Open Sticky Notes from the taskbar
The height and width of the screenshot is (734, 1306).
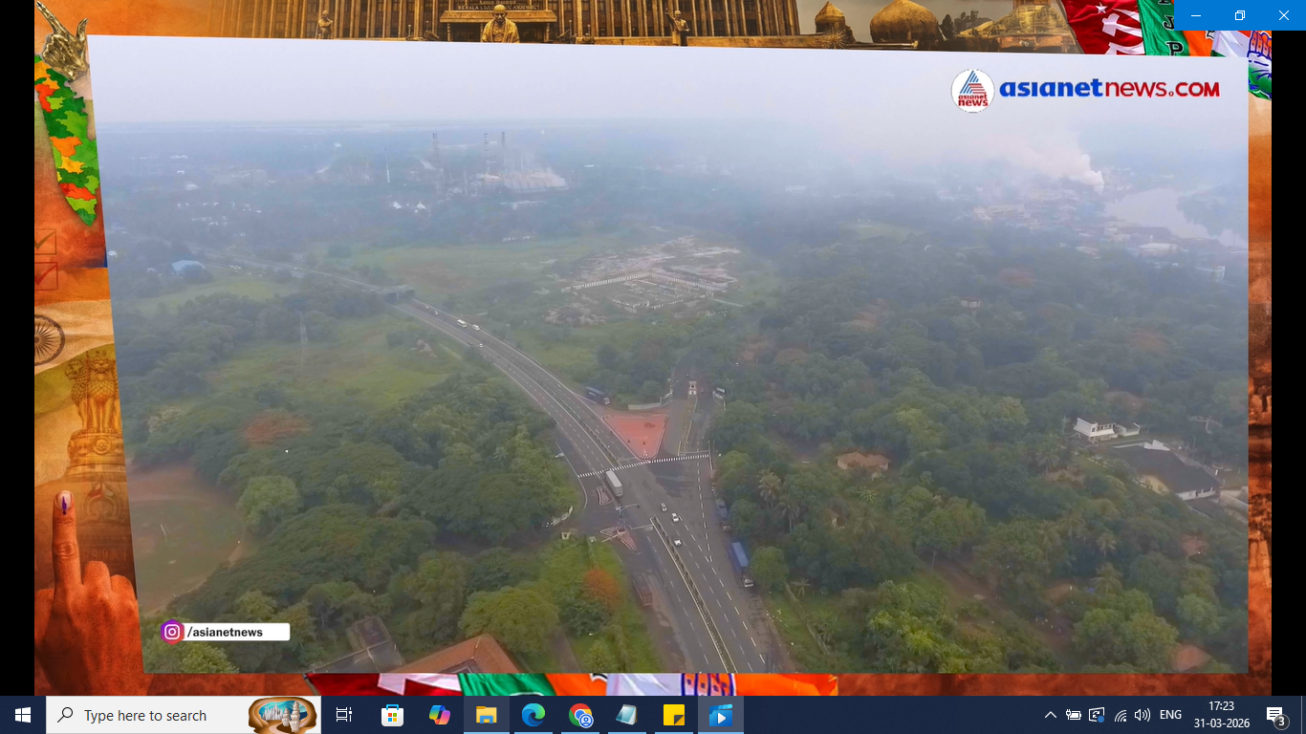(674, 715)
